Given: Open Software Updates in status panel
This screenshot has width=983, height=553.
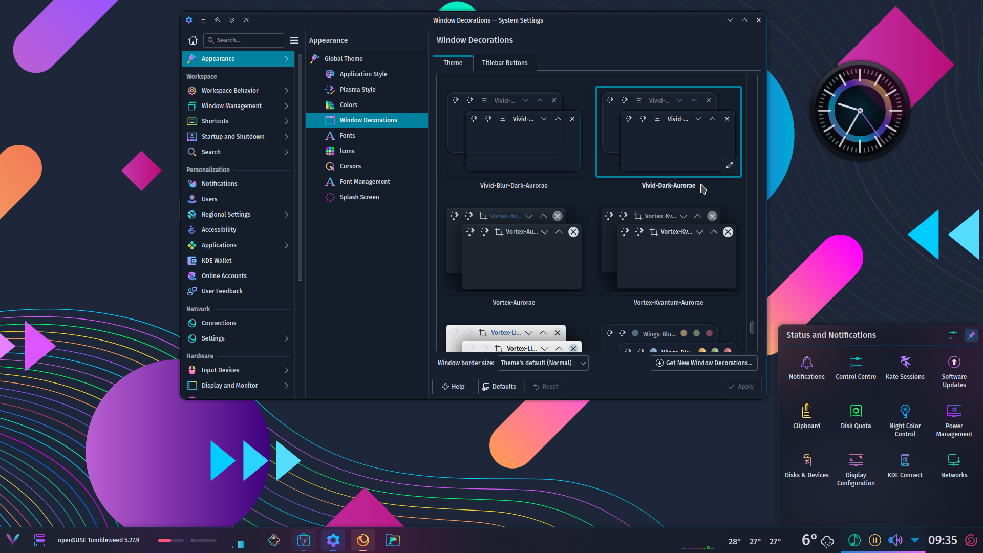Looking at the screenshot, I should [x=954, y=372].
